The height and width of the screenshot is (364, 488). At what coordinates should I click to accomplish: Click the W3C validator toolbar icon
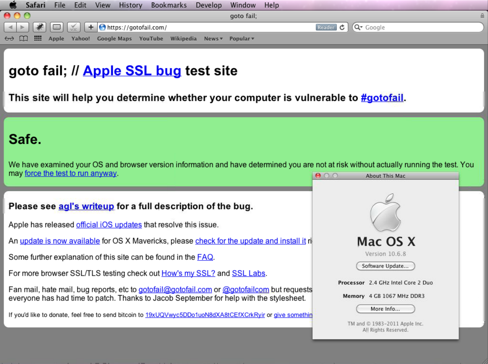tap(74, 27)
